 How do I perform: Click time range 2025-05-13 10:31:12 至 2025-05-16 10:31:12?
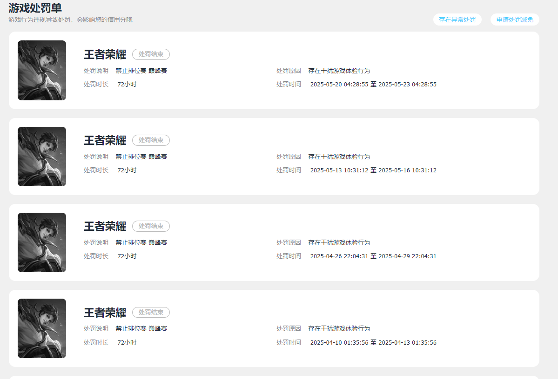tap(373, 170)
